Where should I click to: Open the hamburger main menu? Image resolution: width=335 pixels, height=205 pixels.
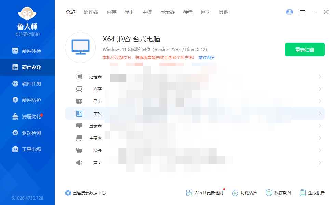click(x=302, y=12)
